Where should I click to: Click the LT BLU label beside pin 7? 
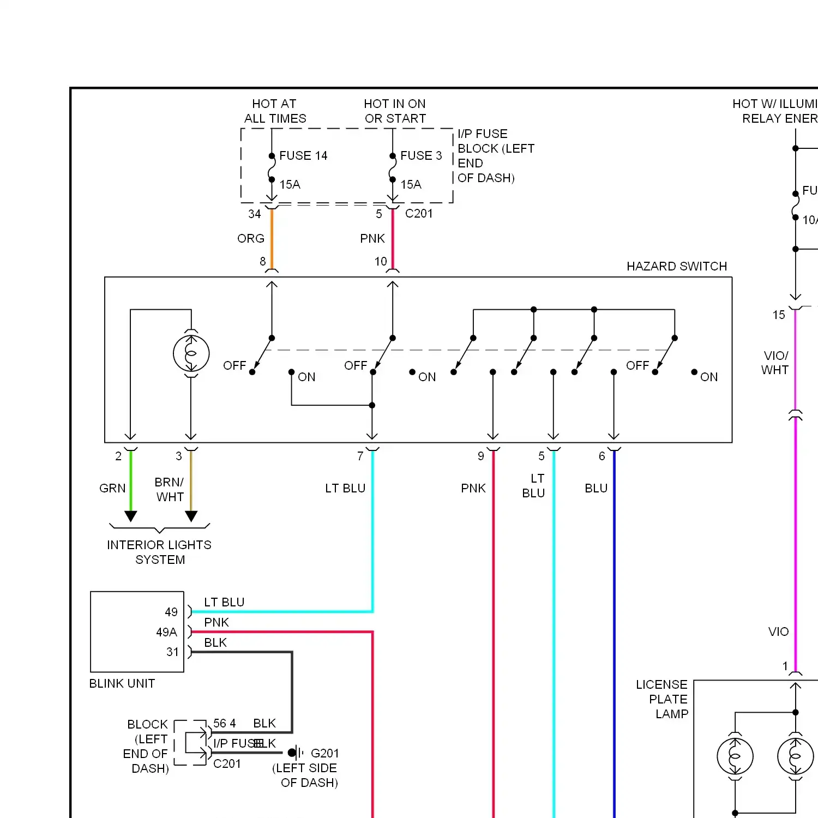point(345,488)
